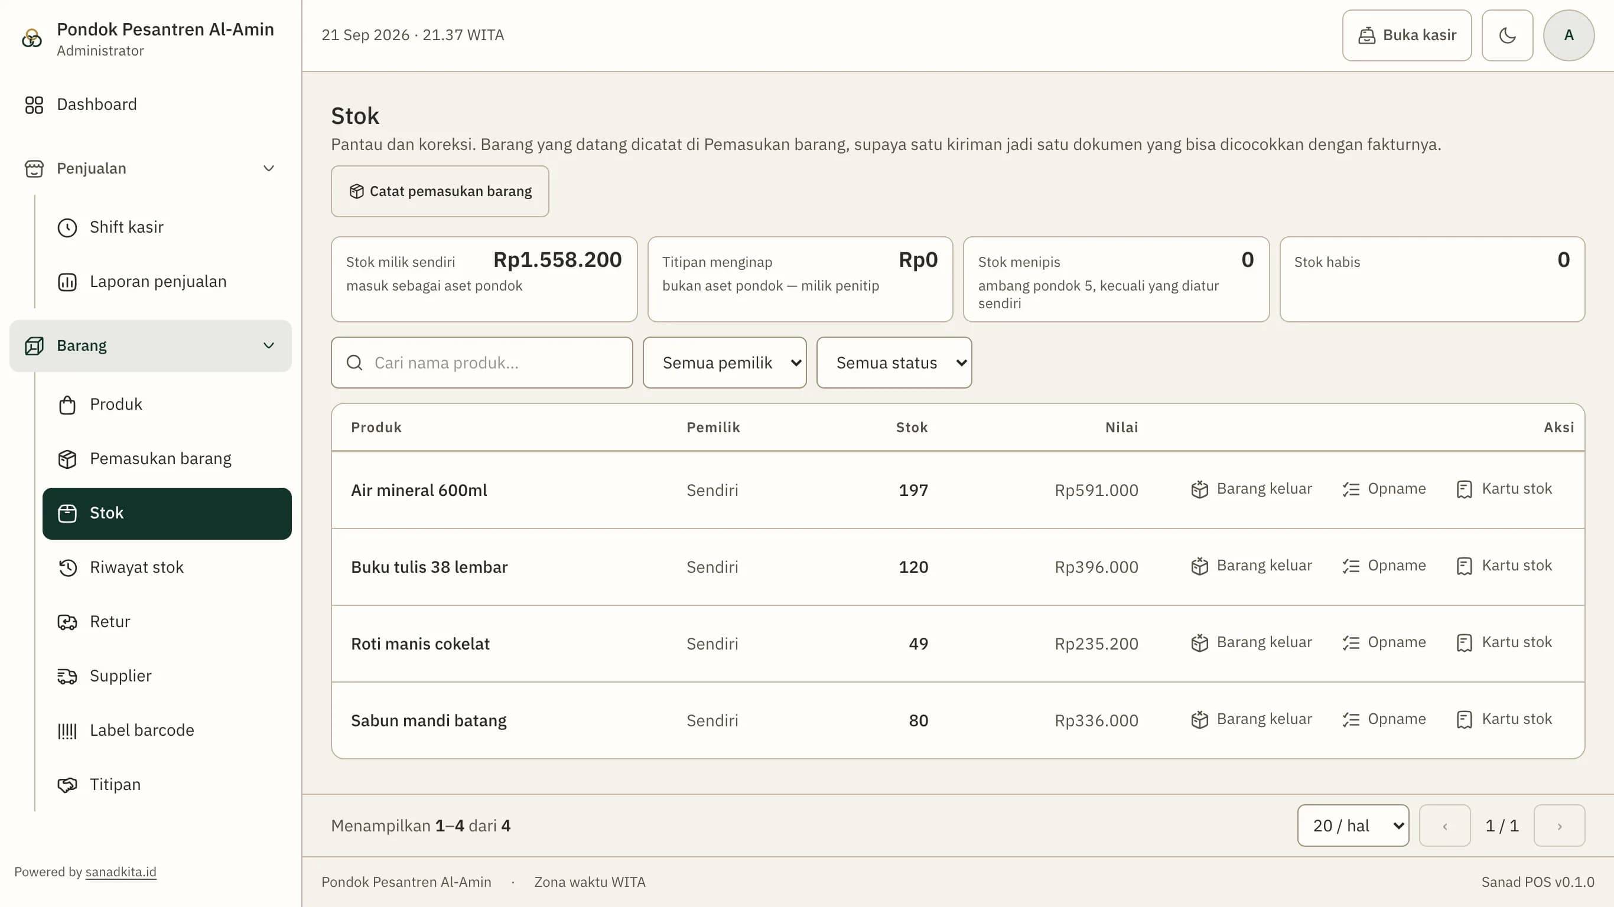Click the Zona waktu WITA footer text
The image size is (1614, 907).
tap(590, 882)
